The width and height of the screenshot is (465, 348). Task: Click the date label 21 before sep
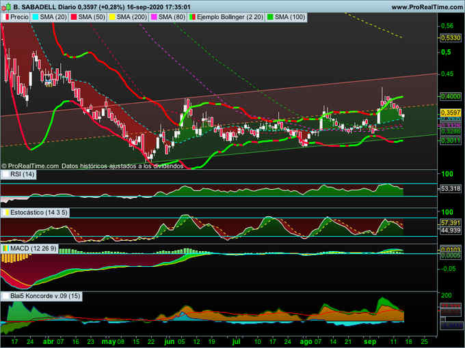[349, 342]
